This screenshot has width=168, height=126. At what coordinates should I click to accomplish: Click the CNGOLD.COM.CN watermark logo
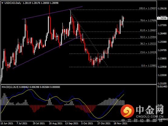click(x=142, y=112)
